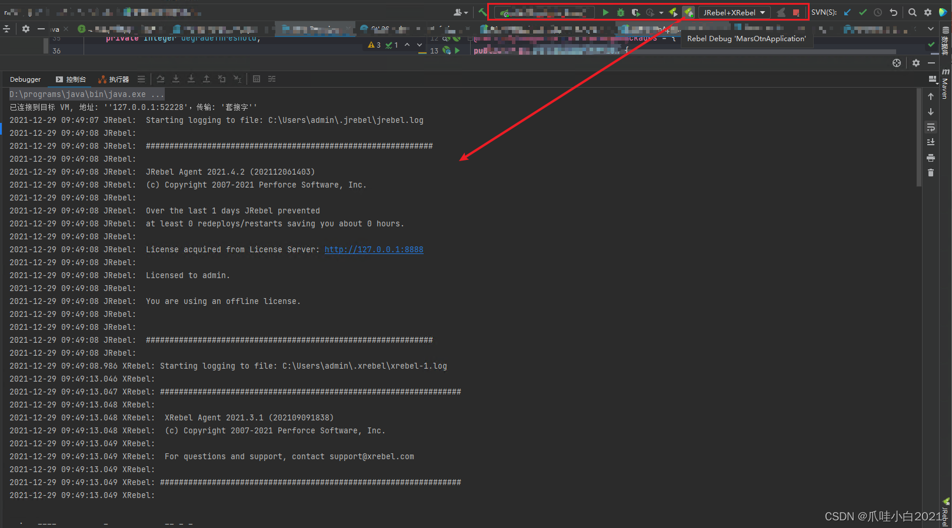This screenshot has width=952, height=528.
Task: Click Rebel Debug rocket-bug icon
Action: tap(688, 12)
